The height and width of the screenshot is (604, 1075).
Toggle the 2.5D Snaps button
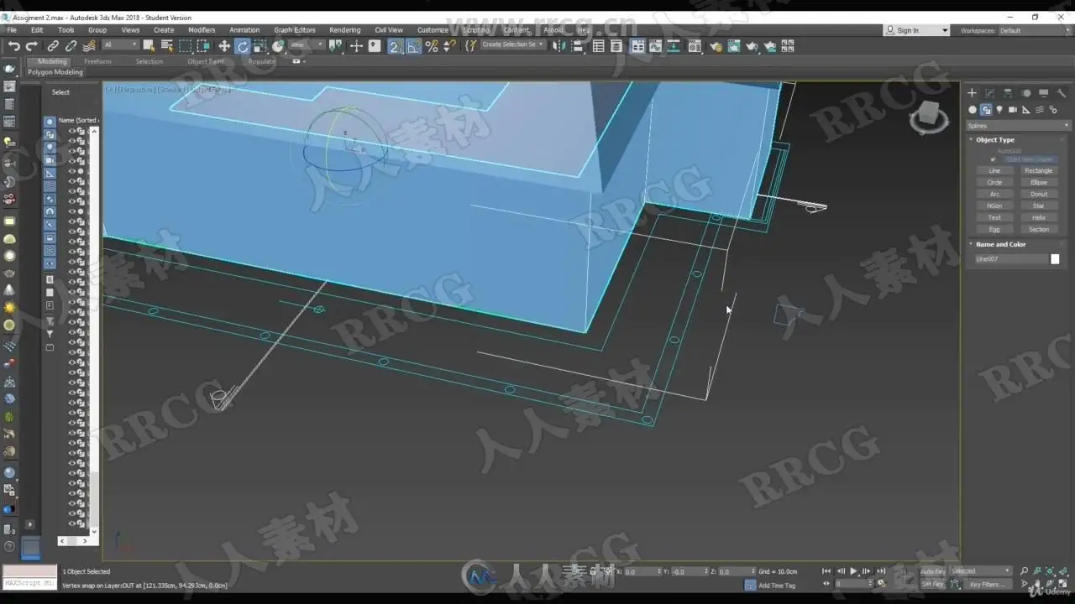pos(395,46)
